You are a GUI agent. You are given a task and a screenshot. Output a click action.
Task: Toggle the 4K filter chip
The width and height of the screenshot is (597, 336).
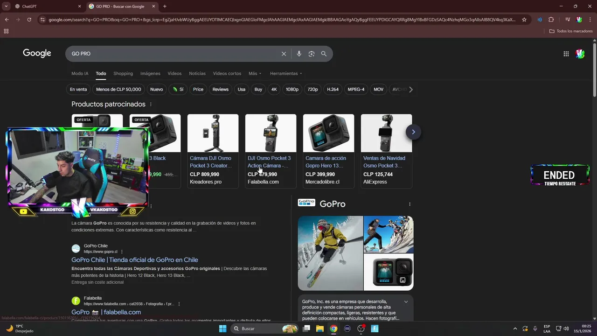(x=274, y=89)
